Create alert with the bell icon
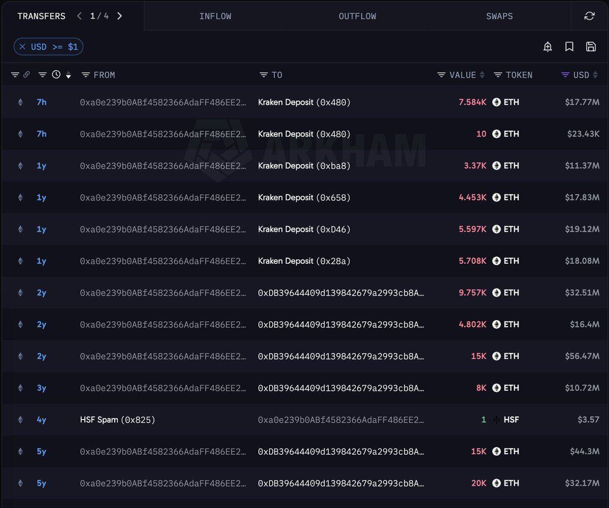 click(x=548, y=47)
